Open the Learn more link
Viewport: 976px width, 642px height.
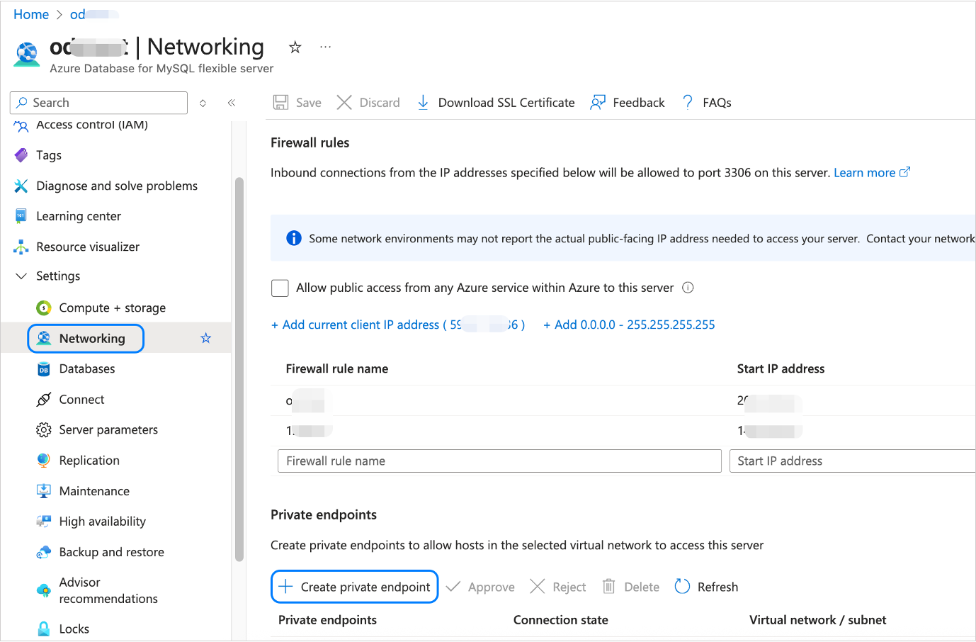pos(864,173)
